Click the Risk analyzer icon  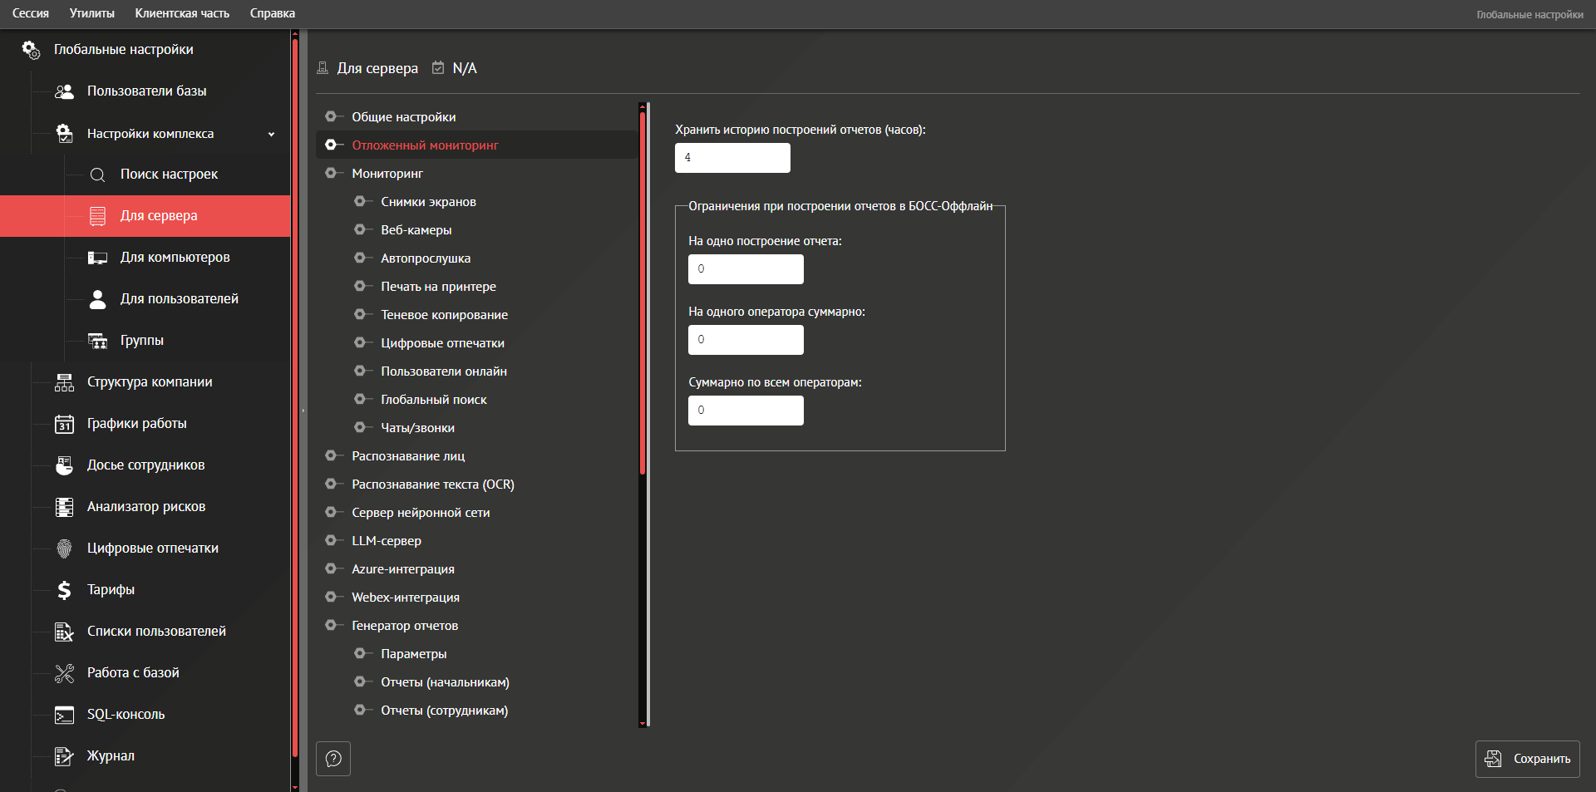coord(64,507)
